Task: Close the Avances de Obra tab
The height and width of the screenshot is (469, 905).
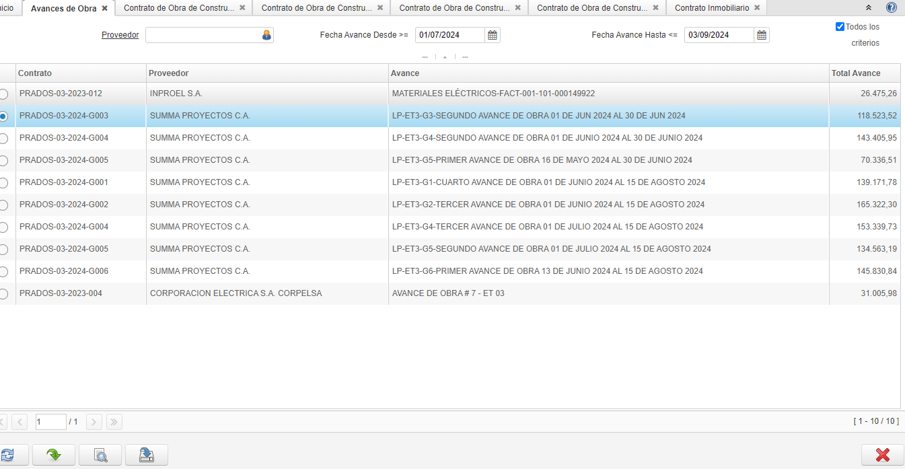Action: tap(104, 8)
